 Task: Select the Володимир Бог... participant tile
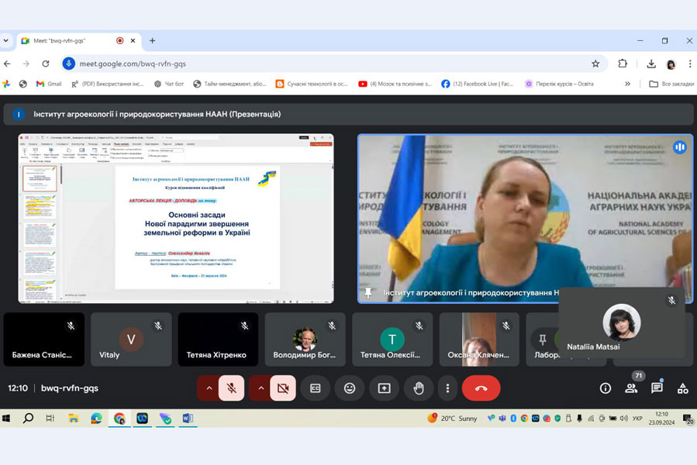click(x=305, y=339)
